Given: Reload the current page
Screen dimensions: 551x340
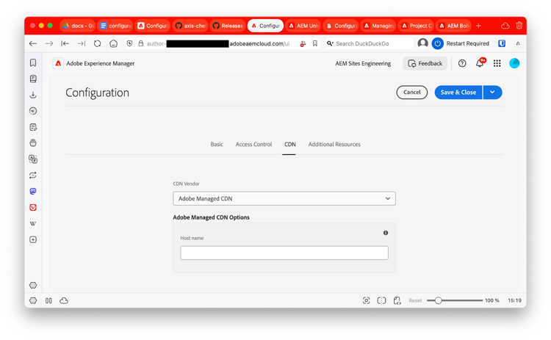Looking at the screenshot, I should tap(97, 43).
